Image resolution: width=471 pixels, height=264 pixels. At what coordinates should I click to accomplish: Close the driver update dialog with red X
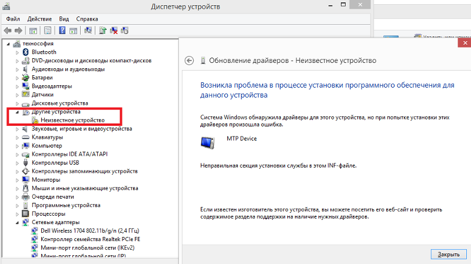(465, 43)
